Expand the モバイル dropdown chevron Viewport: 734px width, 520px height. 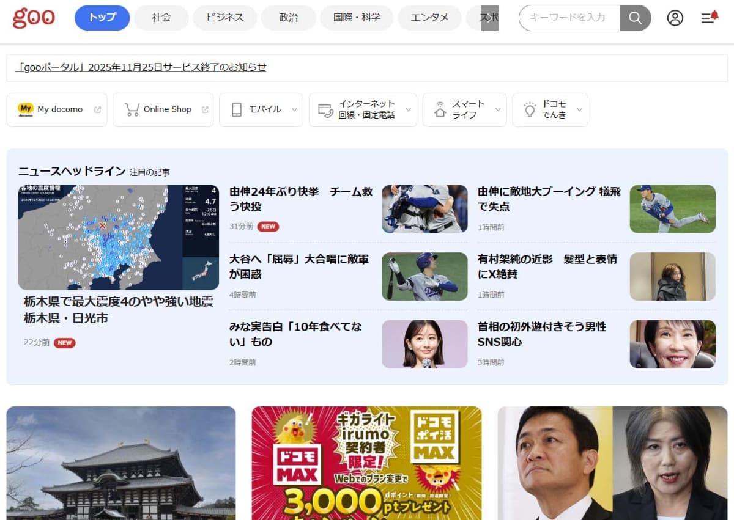(294, 110)
